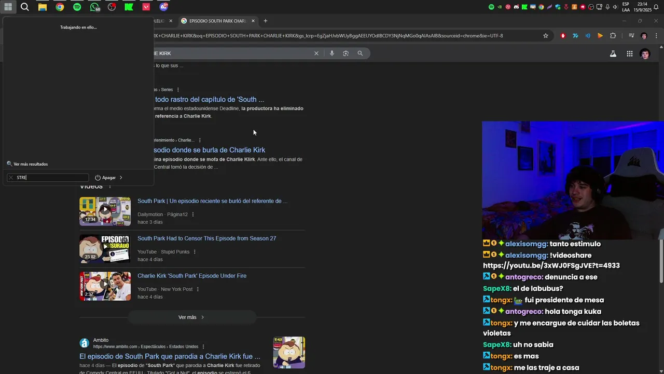Select the EPISODIO SOUTH PARK CHARLIE tab

point(218,21)
